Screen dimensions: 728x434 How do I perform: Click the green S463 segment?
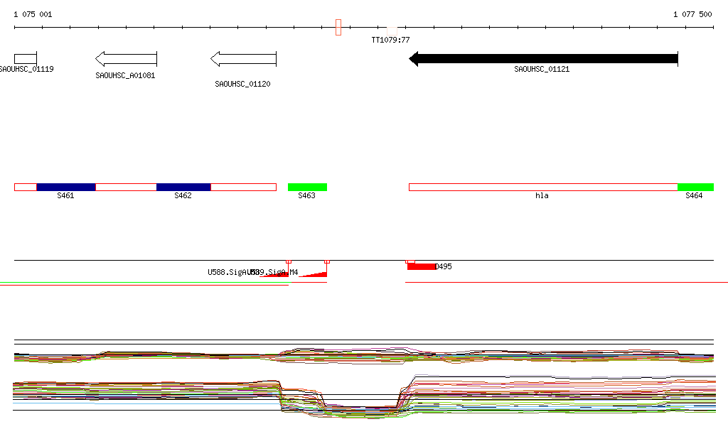[x=307, y=187]
